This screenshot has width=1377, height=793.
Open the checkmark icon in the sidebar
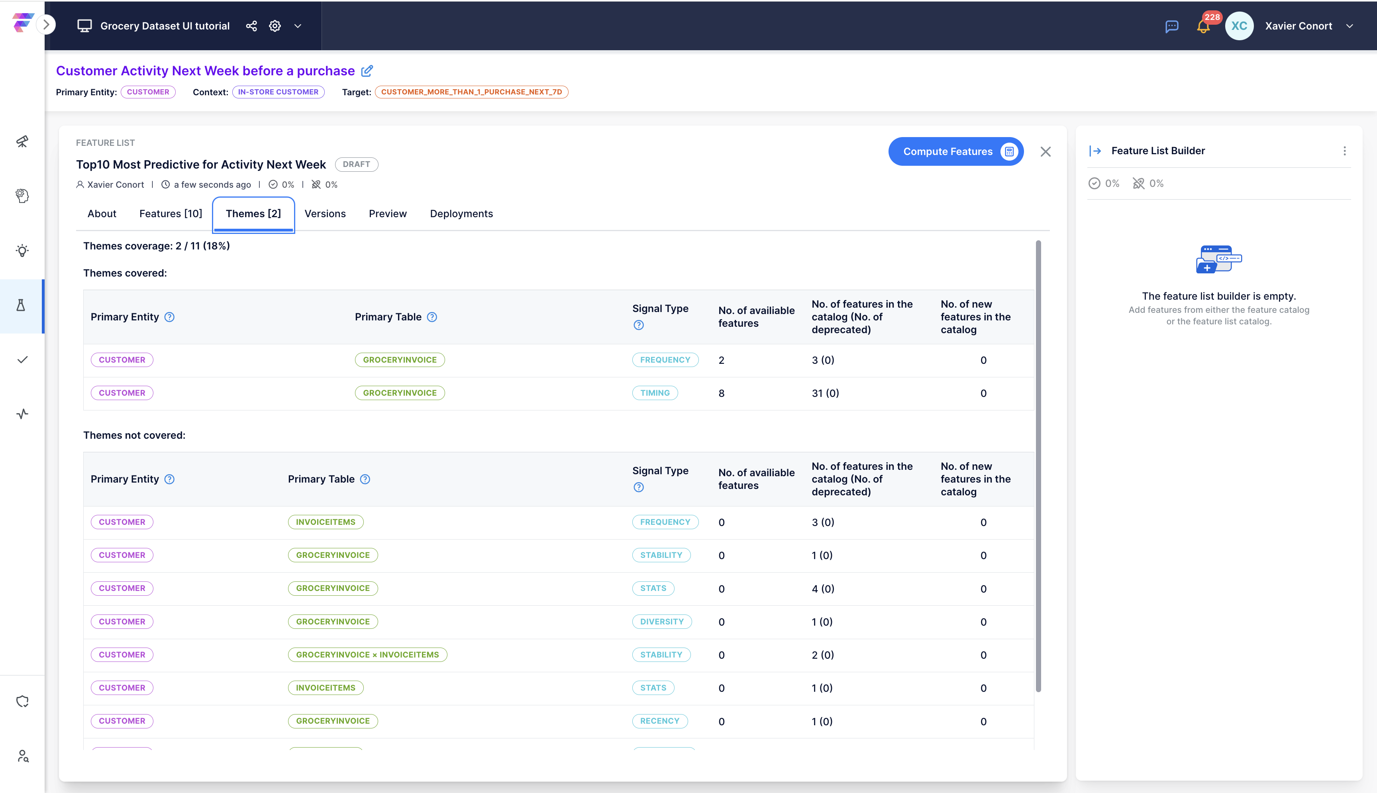point(22,359)
